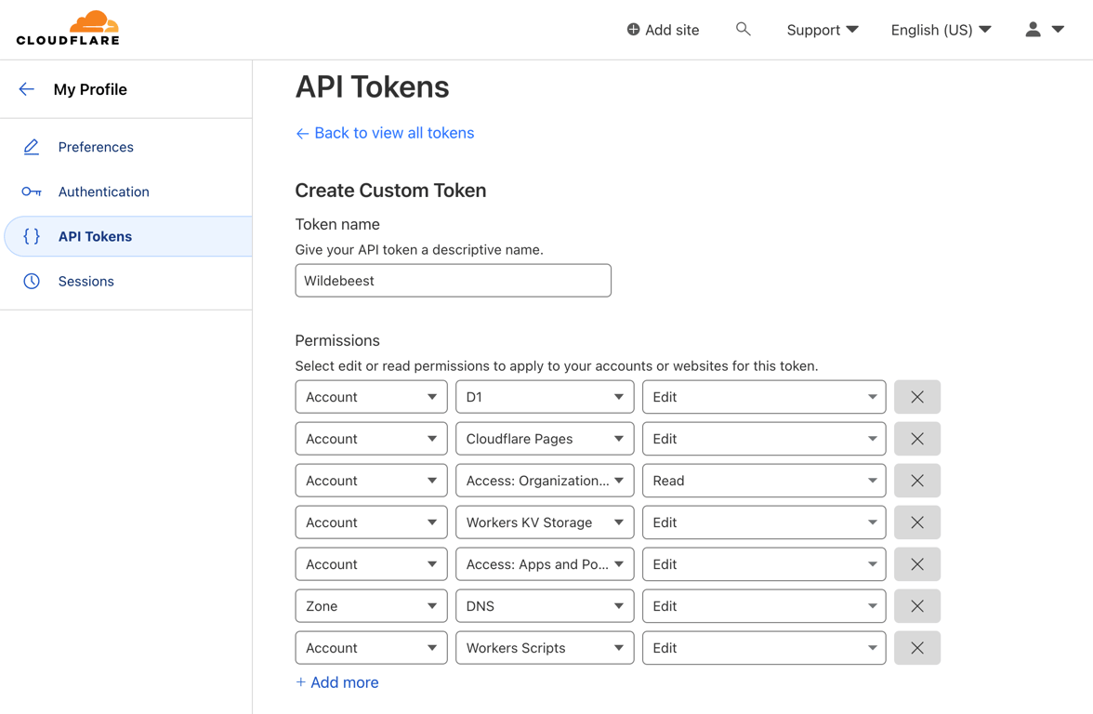Viewport: 1093px width, 714px height.
Task: Click the My Profile heading
Action: [x=90, y=89]
